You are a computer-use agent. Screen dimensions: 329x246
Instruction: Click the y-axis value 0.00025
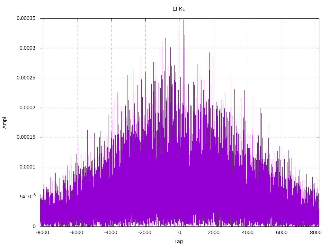click(x=26, y=78)
